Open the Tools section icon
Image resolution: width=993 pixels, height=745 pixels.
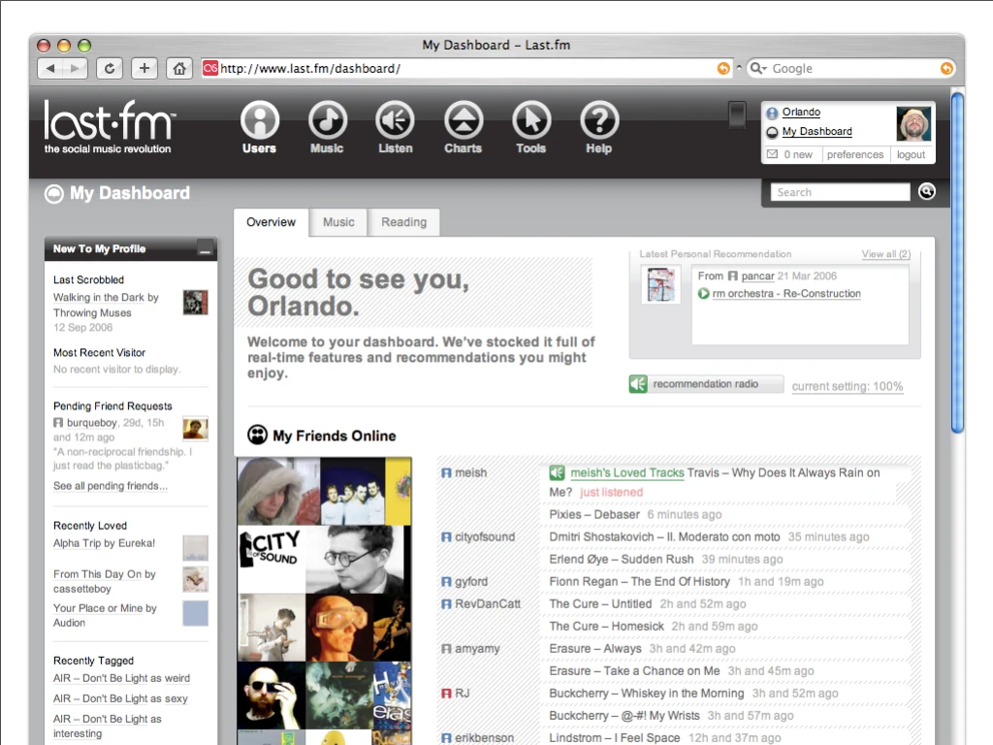531,120
